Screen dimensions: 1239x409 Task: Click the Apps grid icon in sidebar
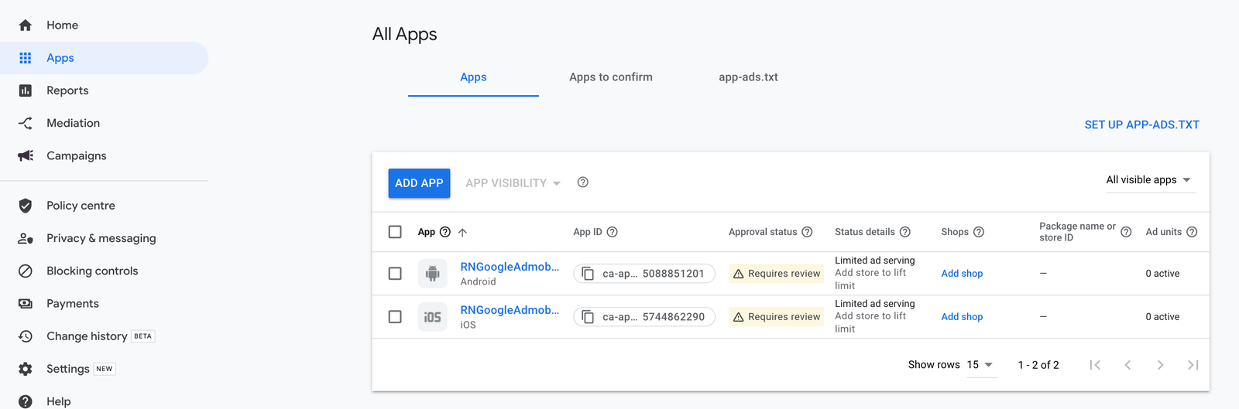point(26,58)
